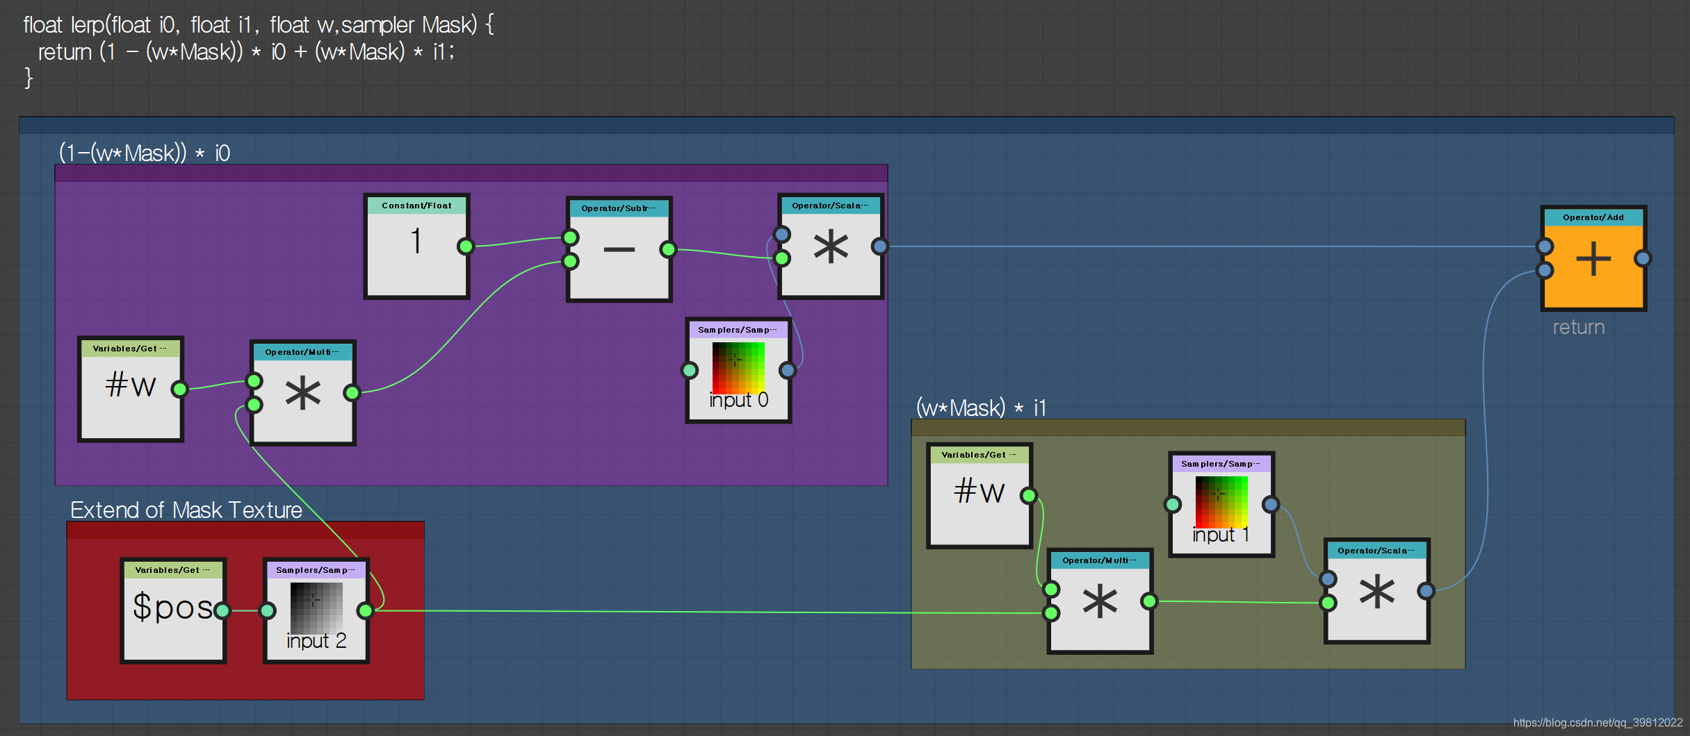Click the input port of input 2 sampler
This screenshot has height=736, width=1690.
click(x=268, y=611)
